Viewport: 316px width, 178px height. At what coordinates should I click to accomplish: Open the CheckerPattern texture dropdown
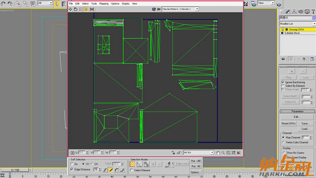pyautogui.click(x=197, y=9)
